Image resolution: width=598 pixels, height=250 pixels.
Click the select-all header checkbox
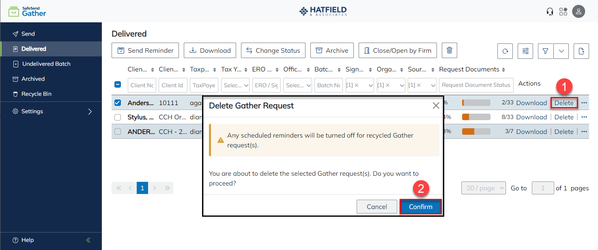click(117, 85)
